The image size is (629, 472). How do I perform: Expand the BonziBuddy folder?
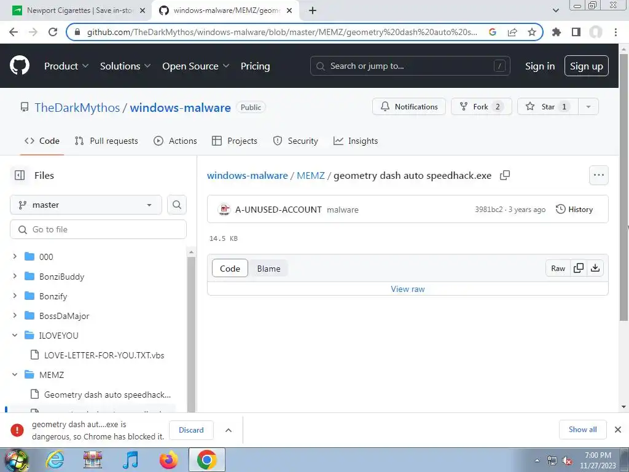click(15, 276)
